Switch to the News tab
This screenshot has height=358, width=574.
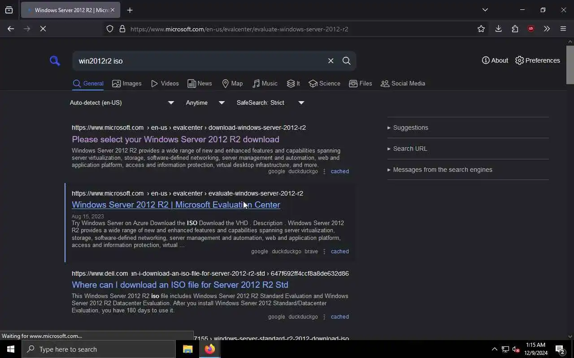tap(200, 84)
